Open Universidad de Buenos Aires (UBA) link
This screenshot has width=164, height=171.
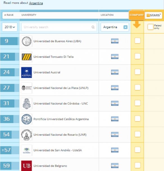coord(57,41)
